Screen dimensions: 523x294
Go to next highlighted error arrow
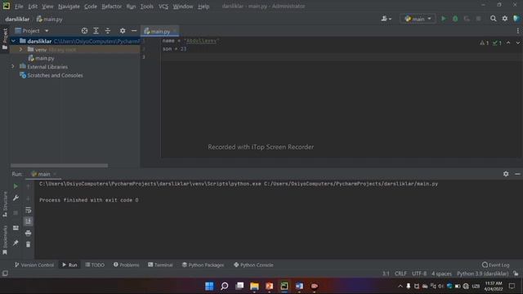(x=517, y=42)
